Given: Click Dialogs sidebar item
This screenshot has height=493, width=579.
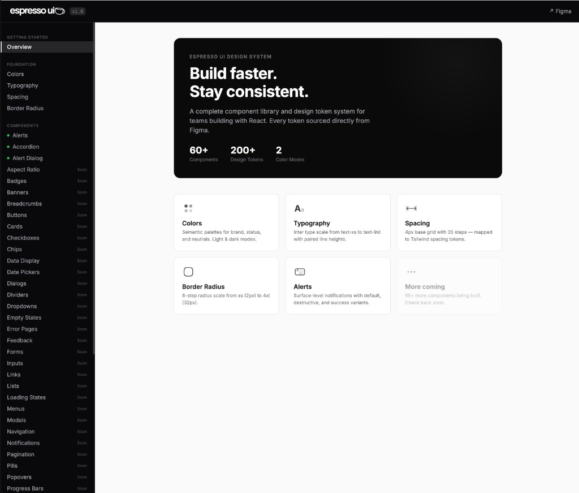Looking at the screenshot, I should pyautogui.click(x=47, y=284).
